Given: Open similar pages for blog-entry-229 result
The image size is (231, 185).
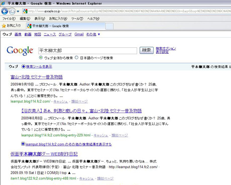Looking at the screenshot, I should coord(120,135).
